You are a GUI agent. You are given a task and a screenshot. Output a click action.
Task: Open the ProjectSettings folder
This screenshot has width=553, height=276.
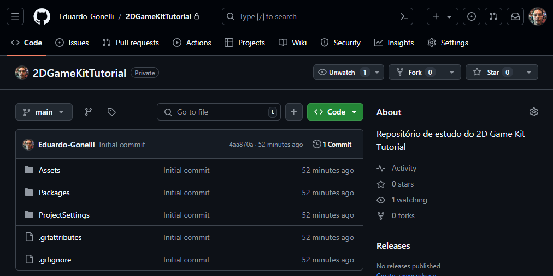[x=64, y=215]
